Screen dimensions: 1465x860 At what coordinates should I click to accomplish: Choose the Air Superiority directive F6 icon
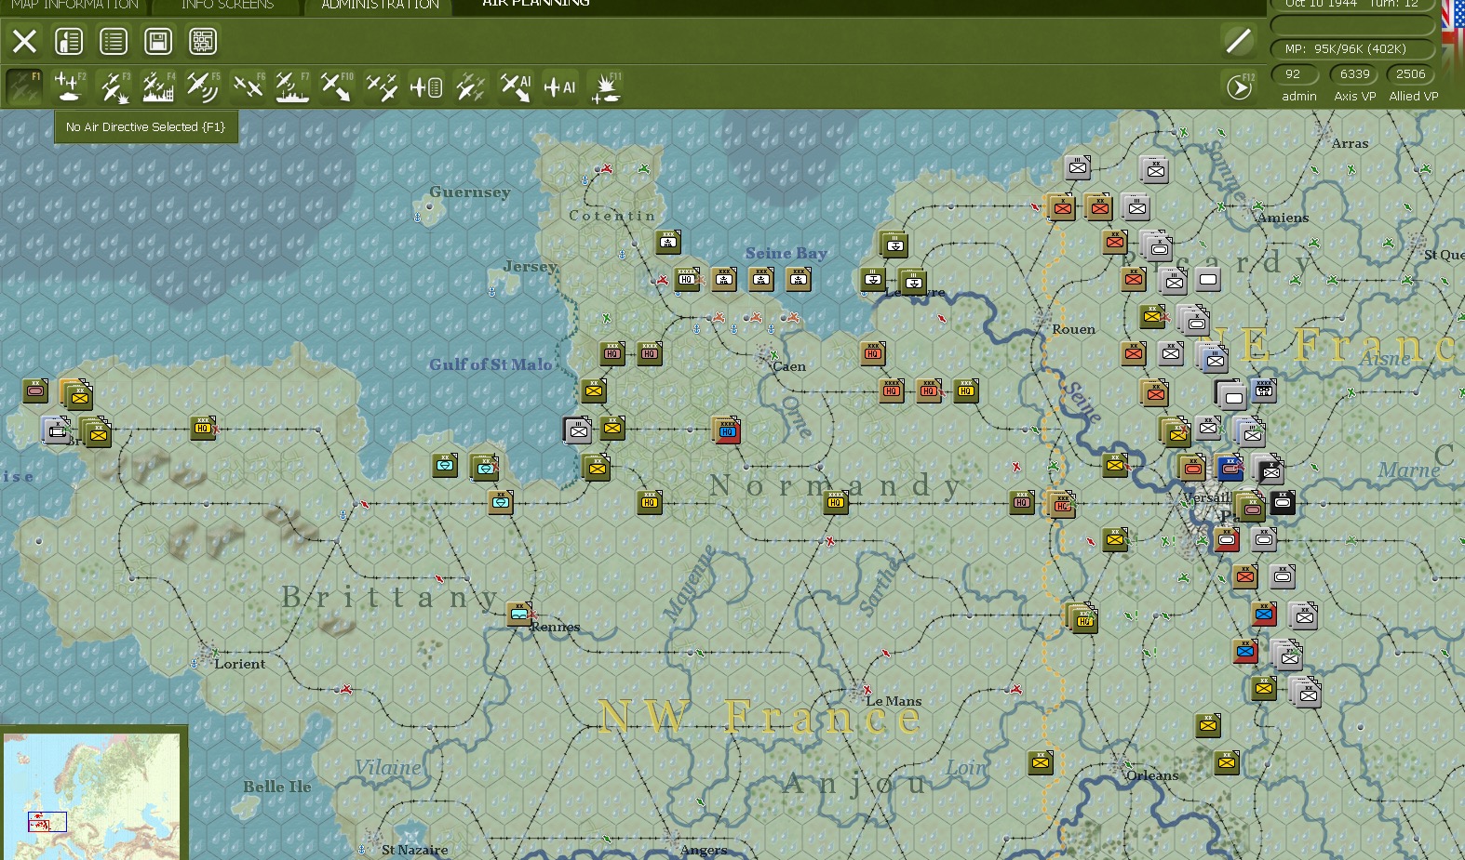coord(248,86)
